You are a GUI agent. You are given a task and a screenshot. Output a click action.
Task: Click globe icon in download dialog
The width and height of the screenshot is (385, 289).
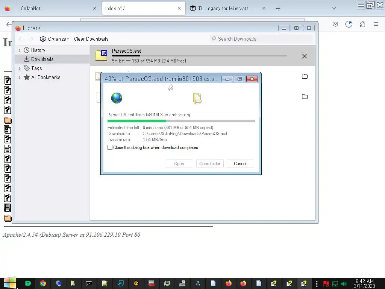[x=117, y=98]
